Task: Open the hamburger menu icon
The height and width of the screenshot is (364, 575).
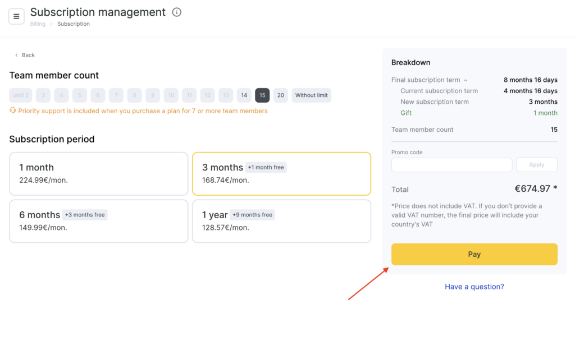Action: coord(16,16)
